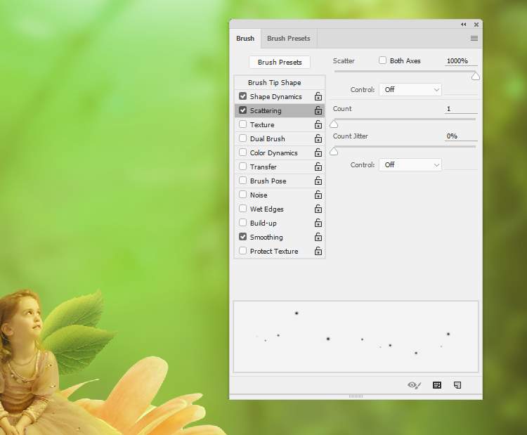This screenshot has width=527, height=435.
Task: Click the Scatter 1000% value field
Action: pos(461,61)
